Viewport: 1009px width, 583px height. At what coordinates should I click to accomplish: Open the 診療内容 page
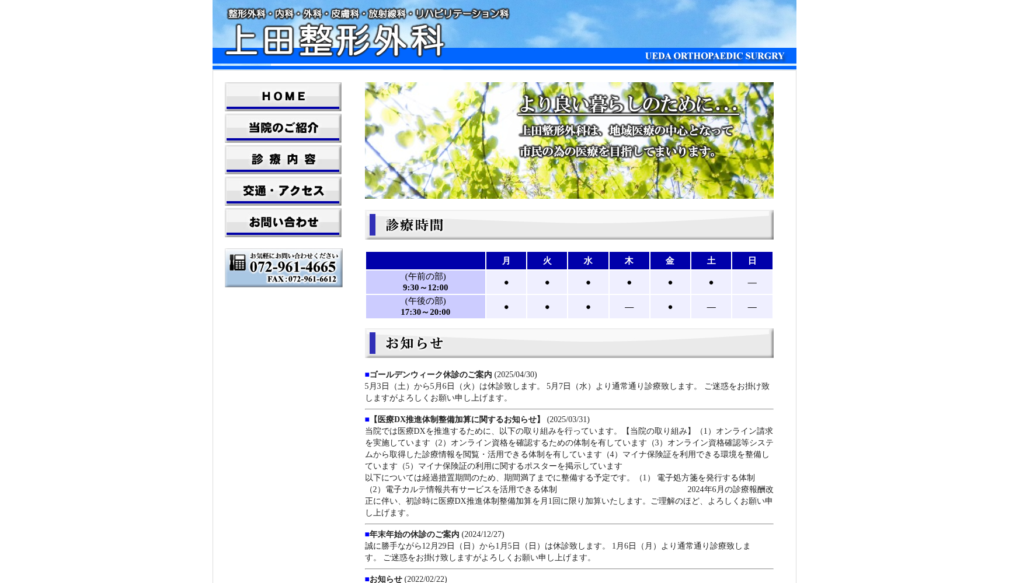(x=283, y=159)
